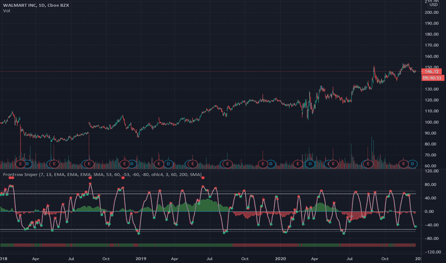Image resolution: width=446 pixels, height=263 pixels.
Task: Open the USD currency selector
Action: pyautogui.click(x=434, y=5)
